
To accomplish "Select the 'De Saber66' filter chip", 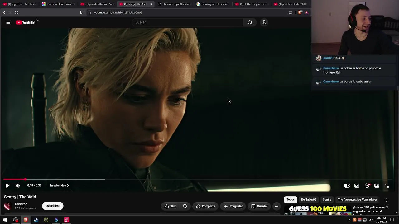I will point(309,200).
